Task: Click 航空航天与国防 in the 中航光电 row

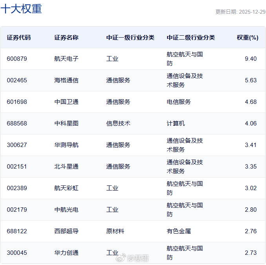Action: point(185,210)
